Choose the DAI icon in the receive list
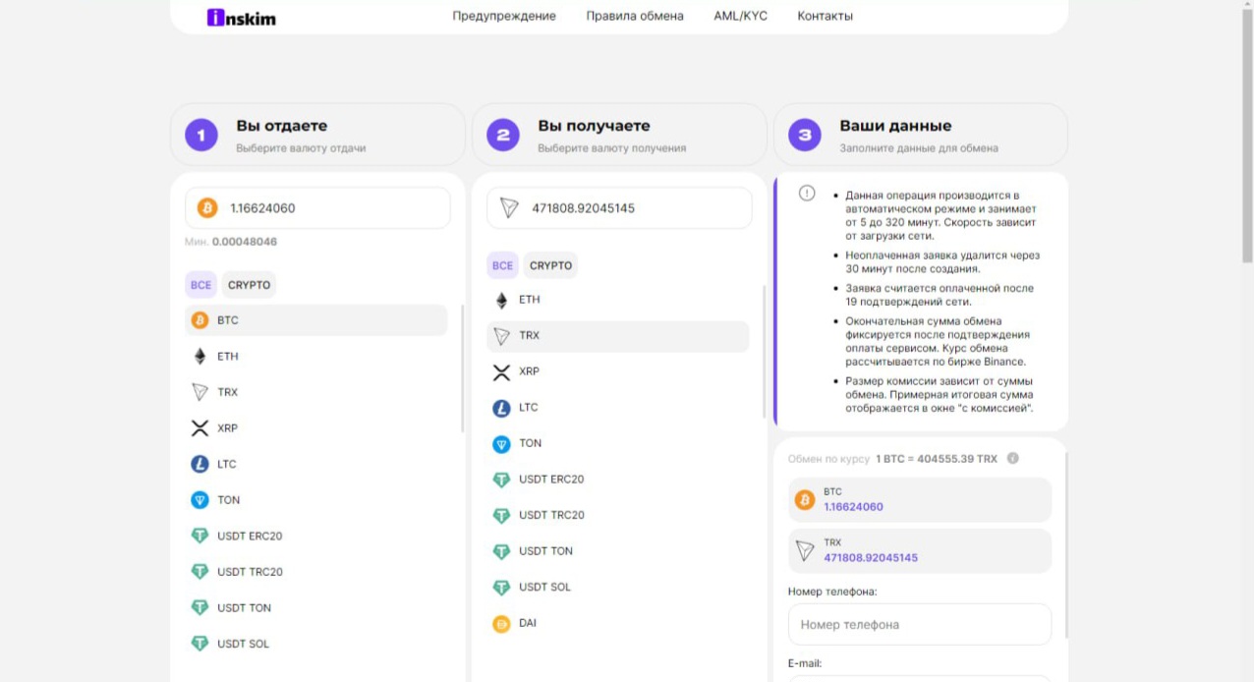 (501, 623)
